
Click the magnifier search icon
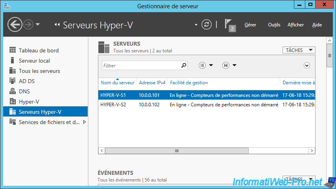point(184,65)
